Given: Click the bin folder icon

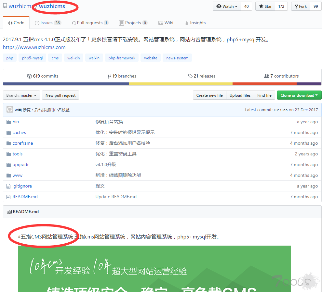Looking at the screenshot, I should pyautogui.click(x=9, y=122).
